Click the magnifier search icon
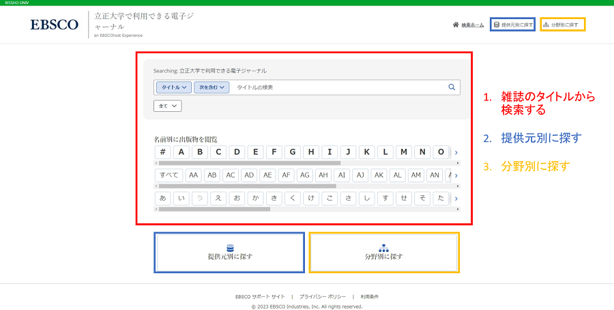 [x=452, y=87]
